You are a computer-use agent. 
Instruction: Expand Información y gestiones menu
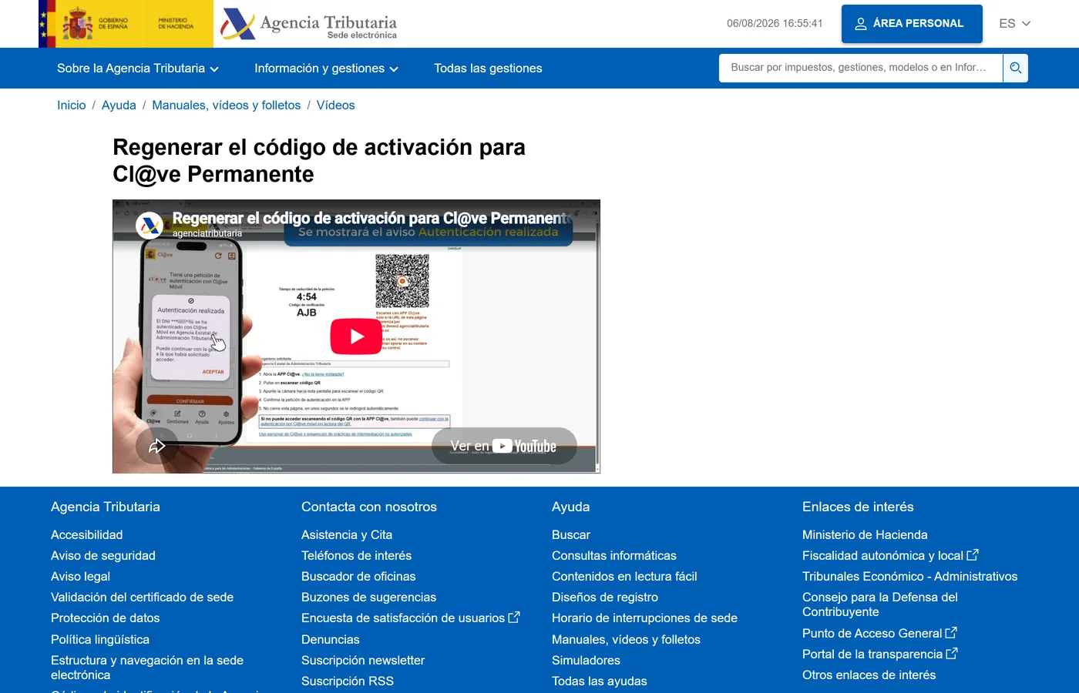click(326, 69)
